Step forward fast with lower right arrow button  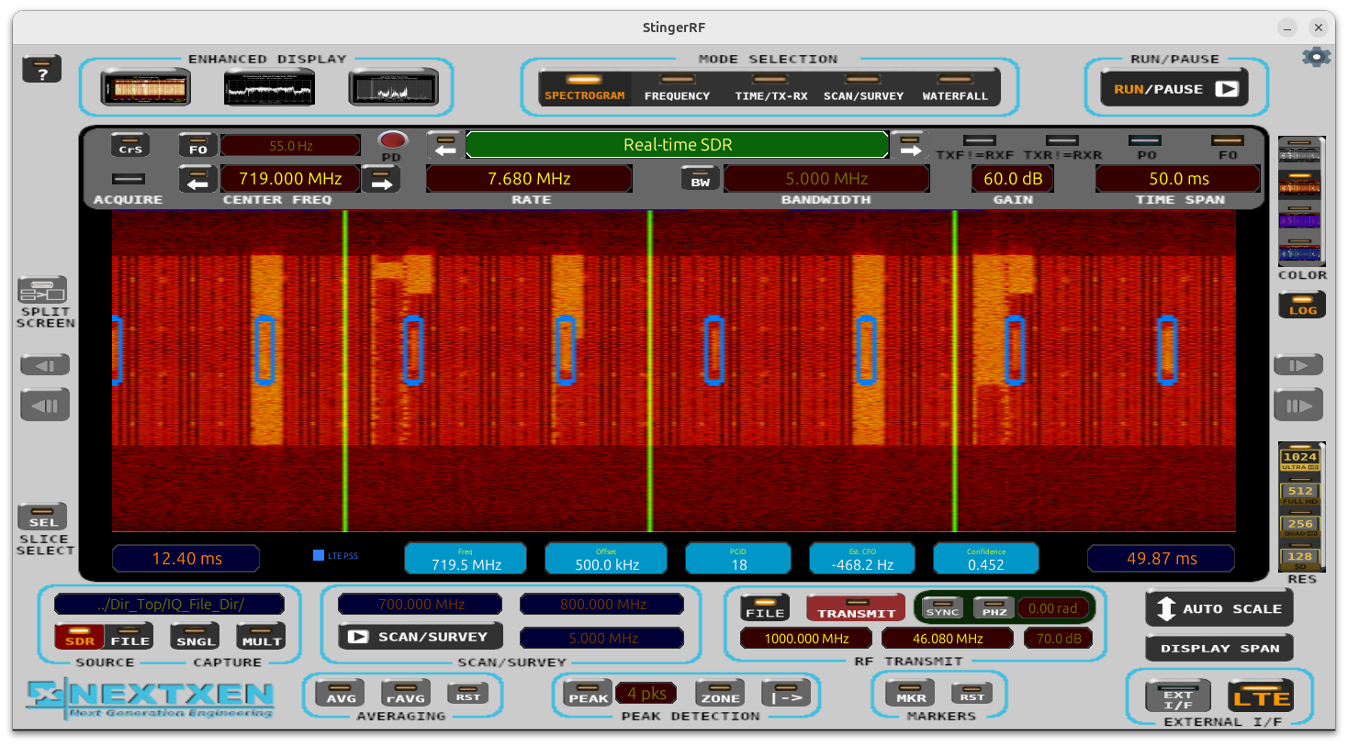[x=1298, y=405]
